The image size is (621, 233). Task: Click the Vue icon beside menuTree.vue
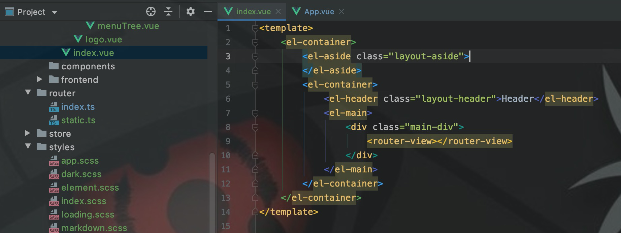(90, 26)
